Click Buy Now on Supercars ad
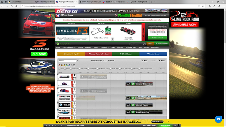This screenshot has width=226, height=127. (39, 54)
